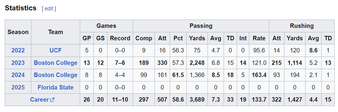Open Boston College link in 2023 row
Image resolution: width=338 pixels, height=112 pixels.
55,63
